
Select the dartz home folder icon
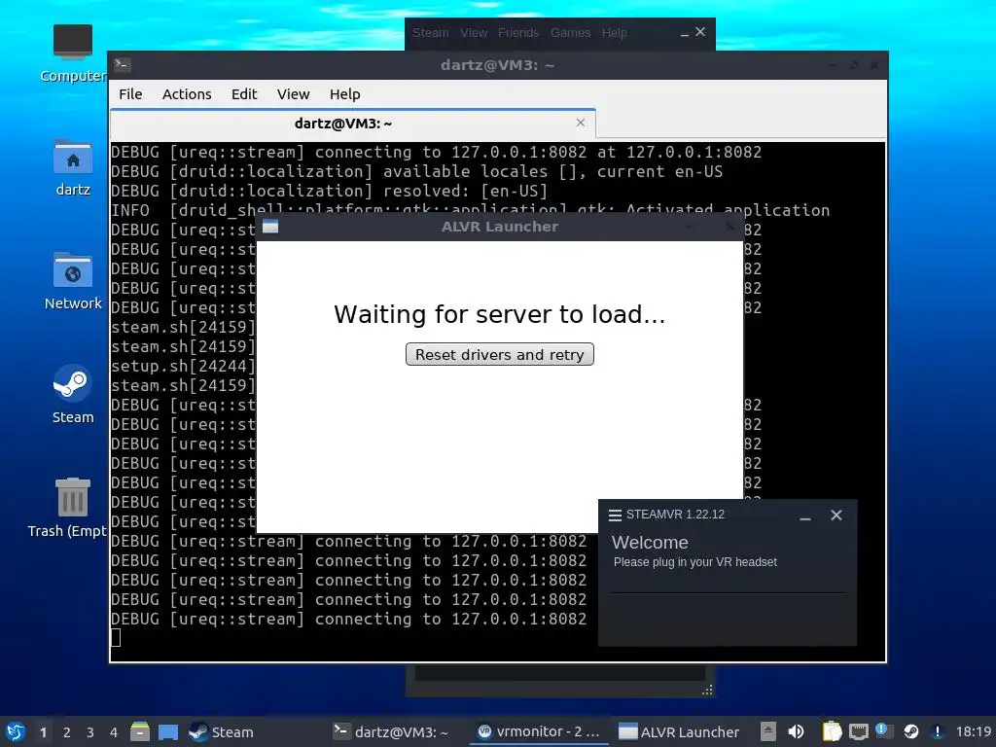72,167
